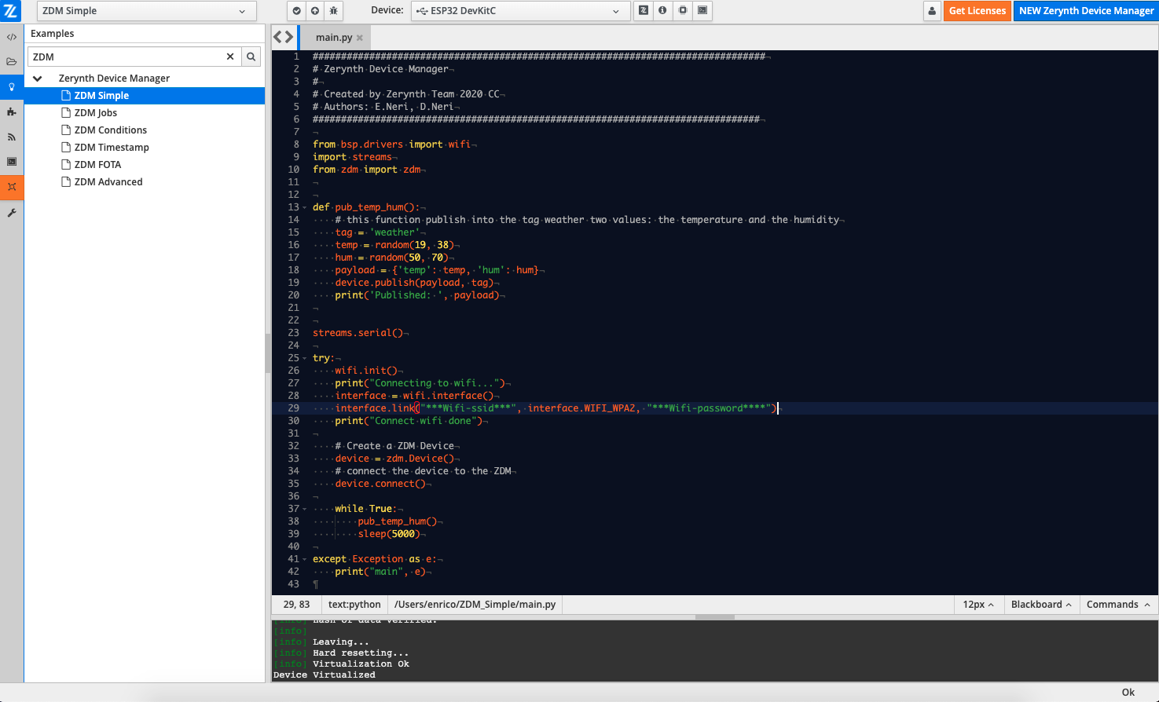Click the device info icon
Image resolution: width=1159 pixels, height=702 pixels.
click(662, 11)
